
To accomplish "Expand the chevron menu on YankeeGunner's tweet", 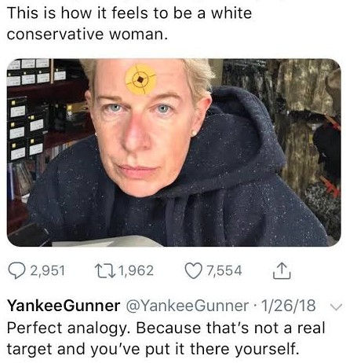I will point(336,306).
